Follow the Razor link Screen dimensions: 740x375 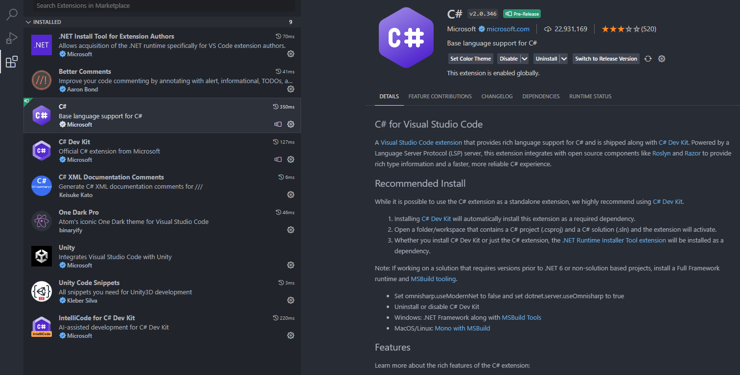click(x=693, y=153)
